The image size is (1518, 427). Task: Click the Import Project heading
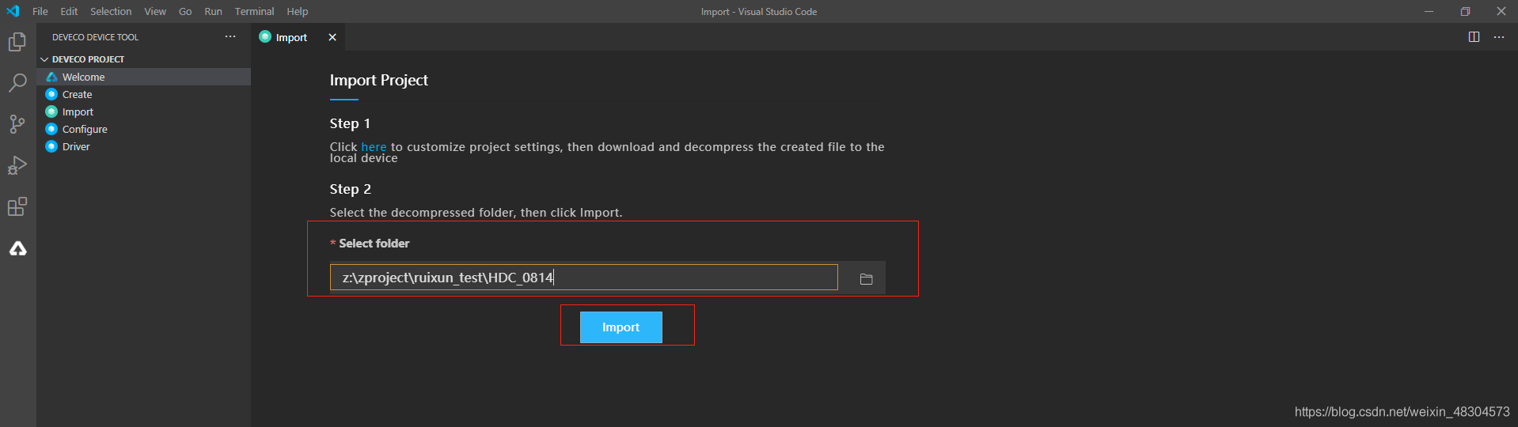(x=378, y=80)
